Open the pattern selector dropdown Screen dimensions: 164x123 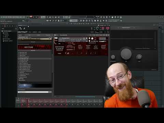(73, 20)
